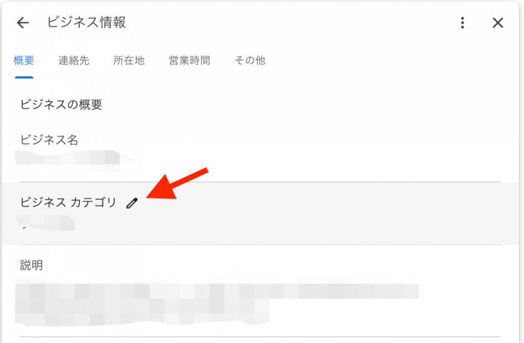524x343 pixels.
Task: Click the 説明 section label
Action: [x=31, y=265]
